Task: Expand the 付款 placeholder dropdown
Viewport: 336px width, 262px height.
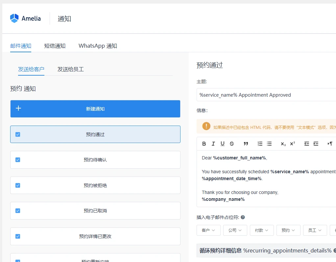Action: [x=262, y=230]
